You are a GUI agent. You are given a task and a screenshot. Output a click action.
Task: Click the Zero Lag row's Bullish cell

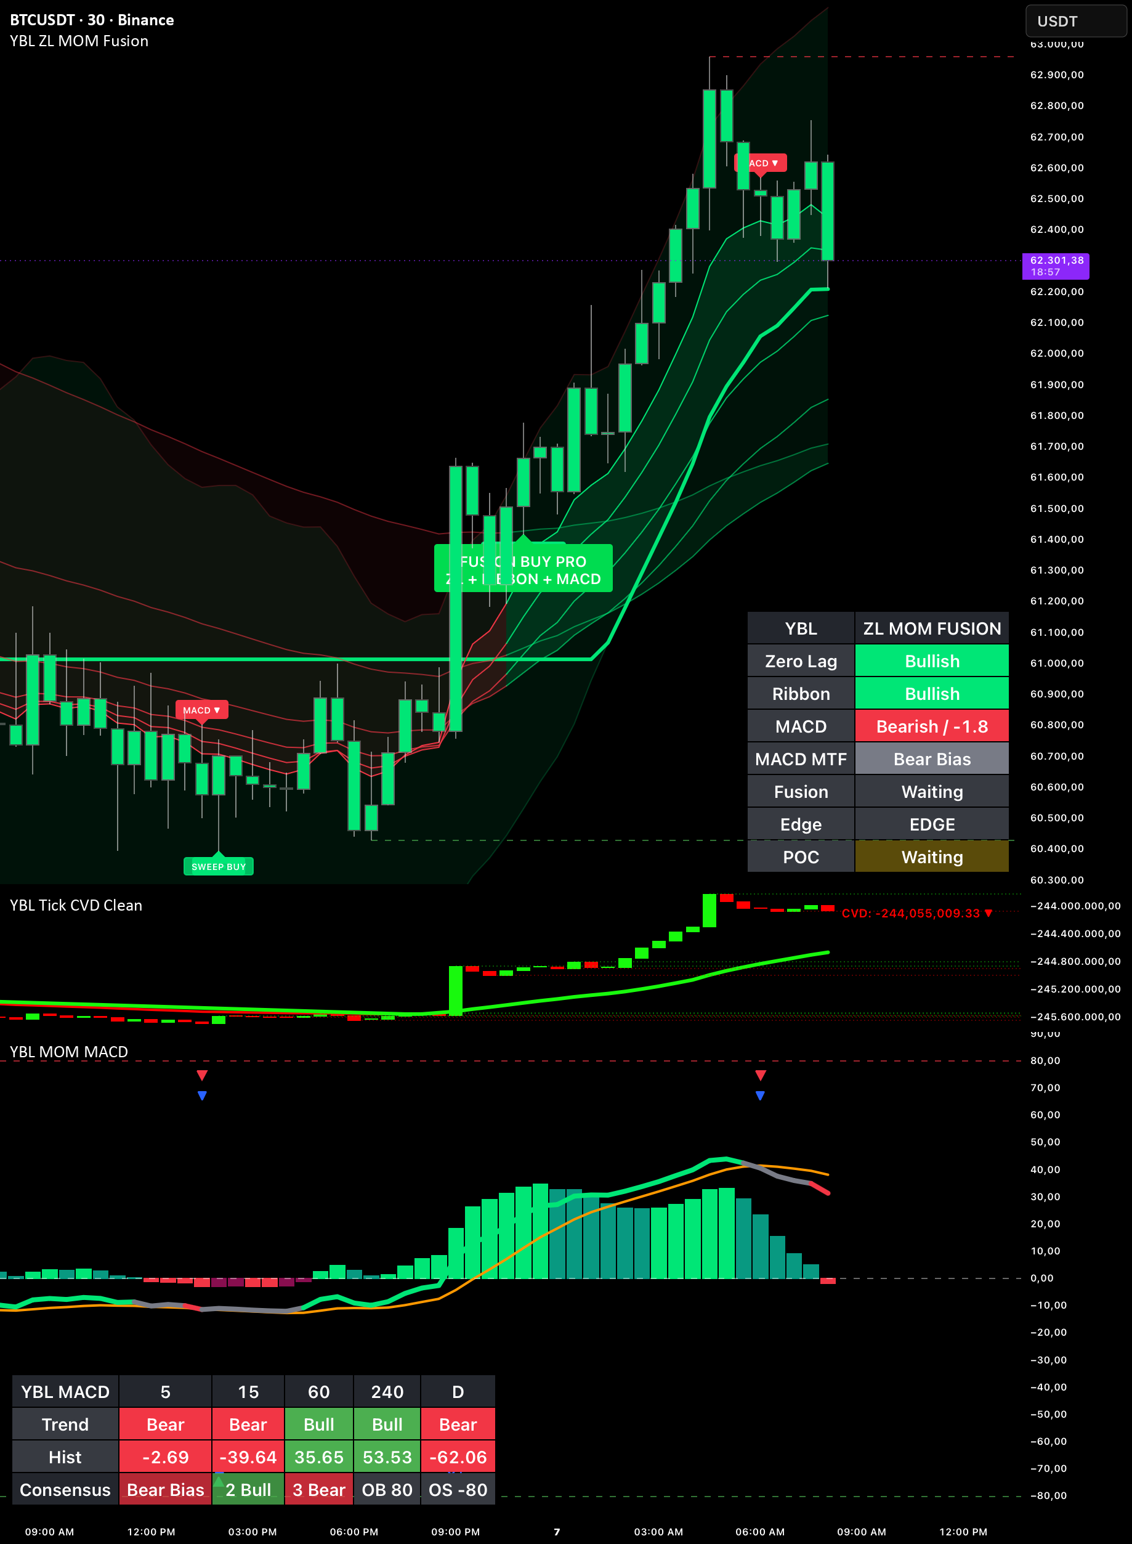(932, 661)
